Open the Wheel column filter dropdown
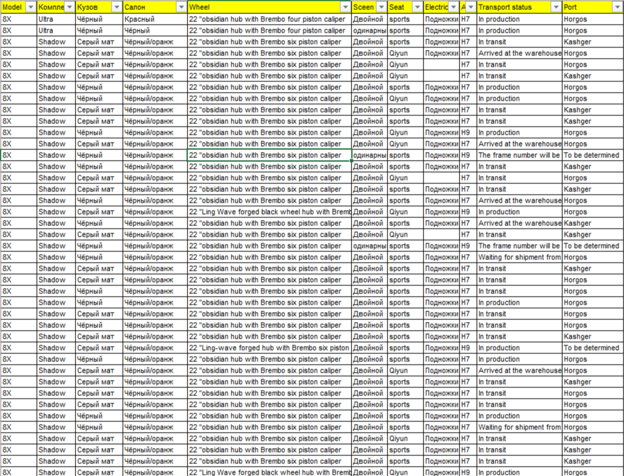Viewport: 624px width, 476px height. 345,7
